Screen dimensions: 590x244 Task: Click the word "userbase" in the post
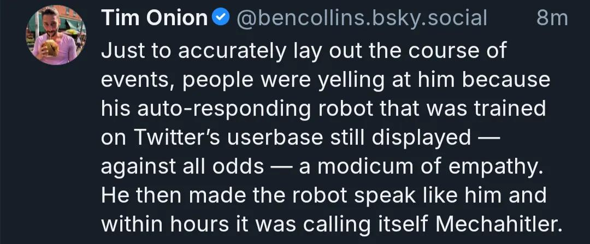pos(275,138)
